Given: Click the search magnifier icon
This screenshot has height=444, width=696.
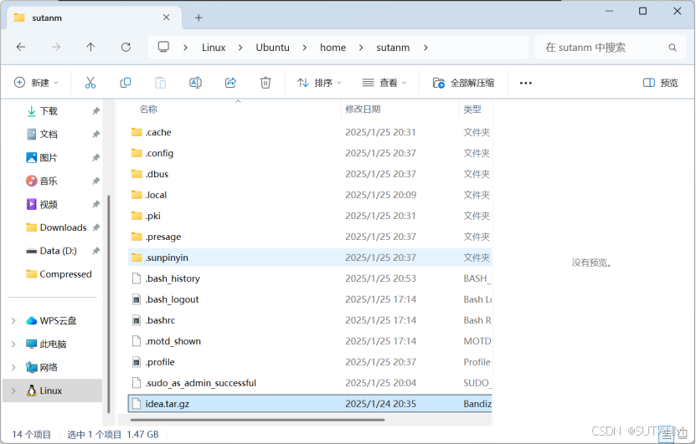Looking at the screenshot, I should tap(673, 48).
